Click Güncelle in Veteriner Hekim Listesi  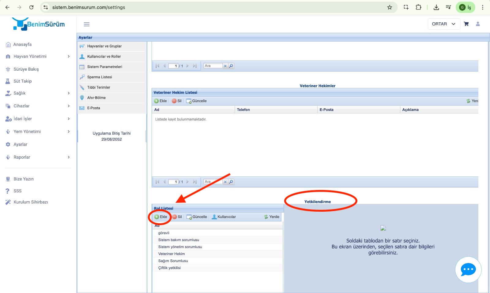[x=197, y=101]
